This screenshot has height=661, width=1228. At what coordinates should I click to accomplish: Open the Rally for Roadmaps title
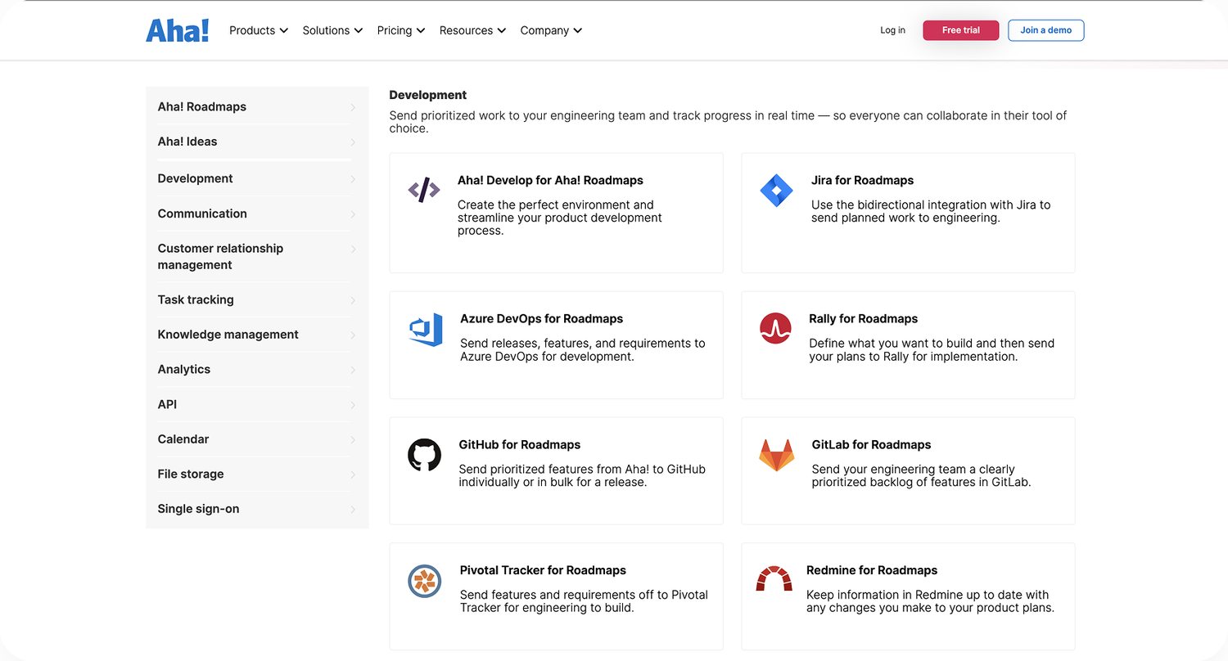(x=864, y=319)
